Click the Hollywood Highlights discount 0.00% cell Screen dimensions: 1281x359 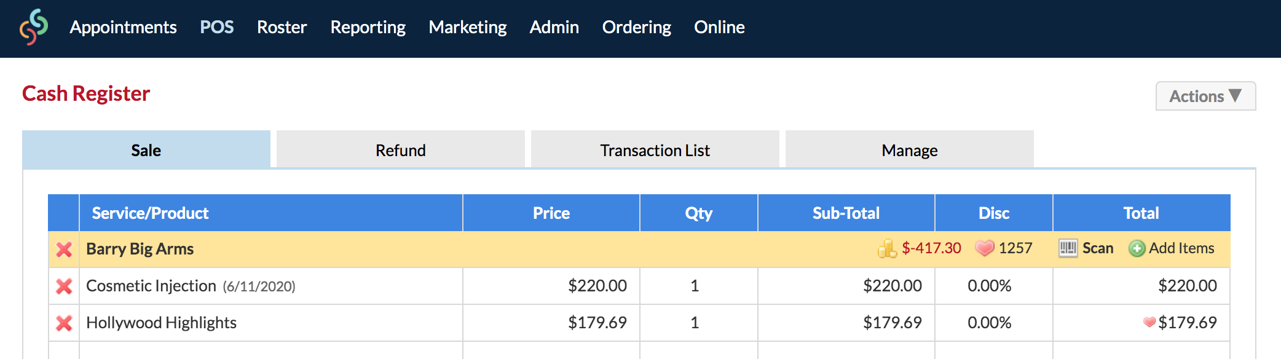989,323
